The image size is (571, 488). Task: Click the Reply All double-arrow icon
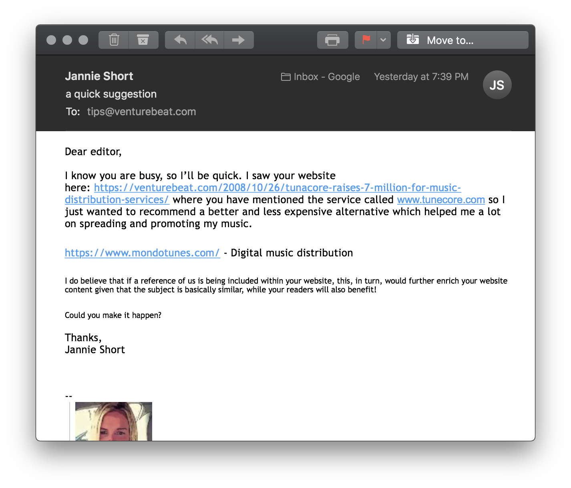tap(209, 40)
